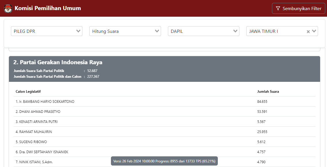Expand the DAPIL dropdown chevron
The image size is (327, 167).
point(235,31)
